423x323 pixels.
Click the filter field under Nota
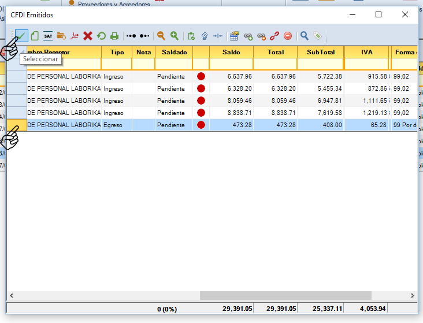143,64
